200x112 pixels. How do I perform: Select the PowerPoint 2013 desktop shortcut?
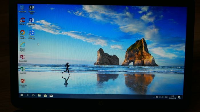pos(23,83)
